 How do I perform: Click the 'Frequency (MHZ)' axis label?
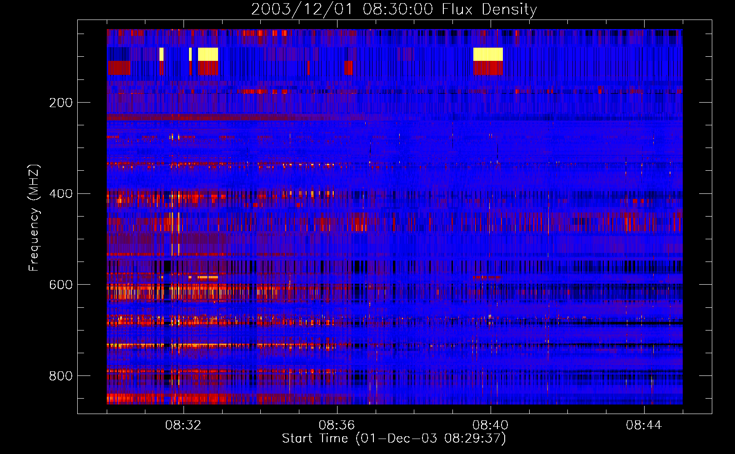tap(34, 218)
